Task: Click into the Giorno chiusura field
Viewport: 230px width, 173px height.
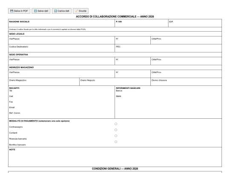Action: pos(186,82)
